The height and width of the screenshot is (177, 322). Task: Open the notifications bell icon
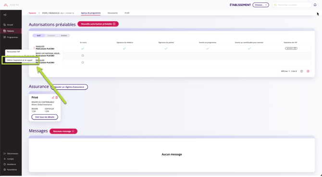click(315, 5)
